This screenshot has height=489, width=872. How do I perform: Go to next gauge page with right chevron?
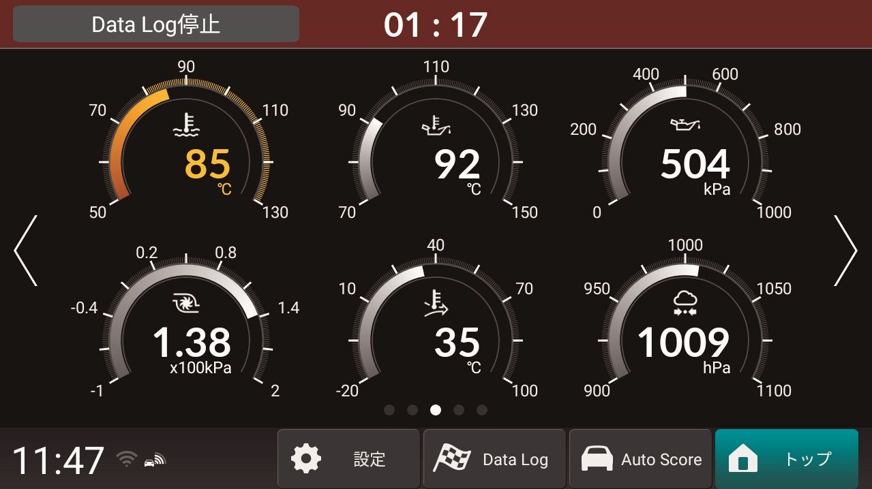coord(845,251)
